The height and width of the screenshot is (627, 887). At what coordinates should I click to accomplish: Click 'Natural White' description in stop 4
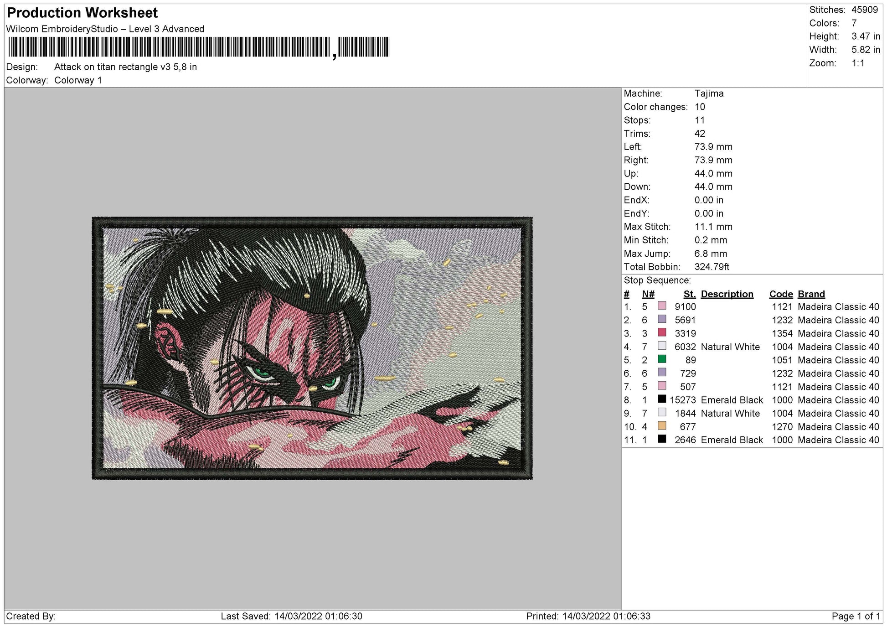point(730,347)
